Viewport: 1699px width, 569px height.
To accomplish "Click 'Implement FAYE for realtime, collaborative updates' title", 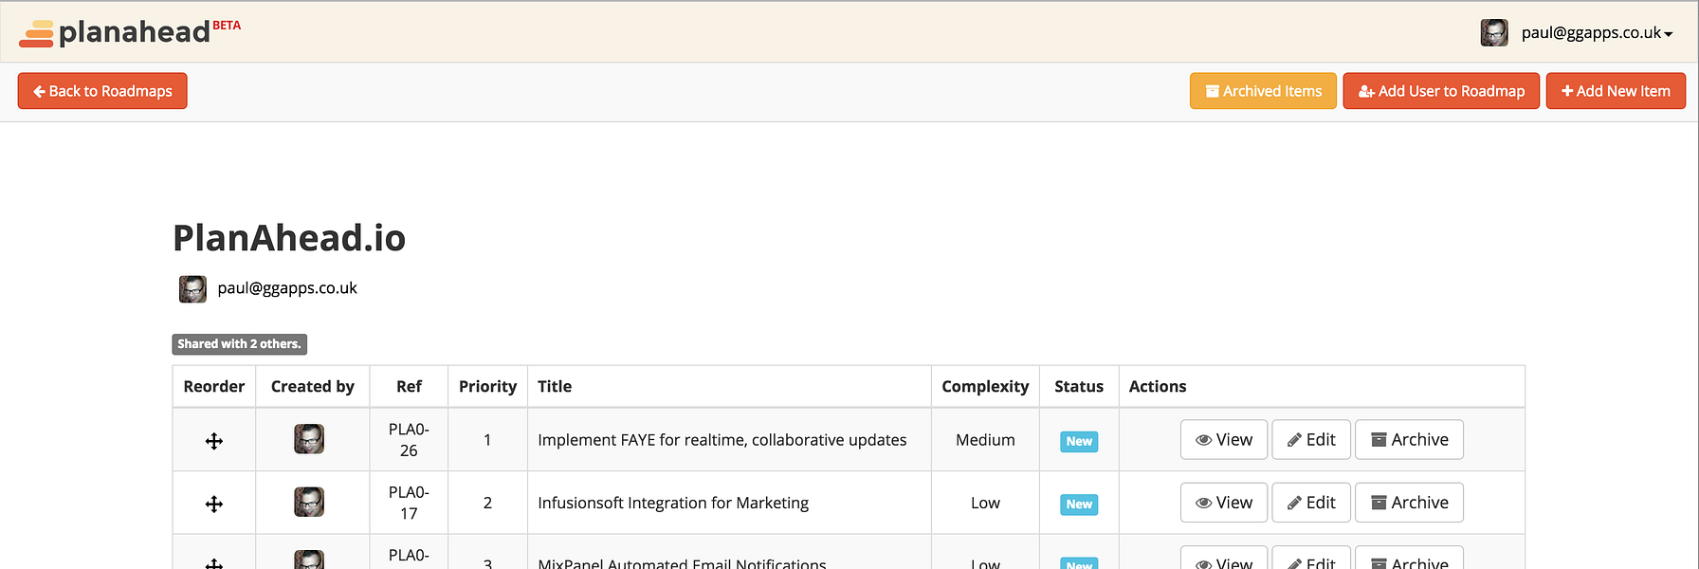I will point(722,440).
